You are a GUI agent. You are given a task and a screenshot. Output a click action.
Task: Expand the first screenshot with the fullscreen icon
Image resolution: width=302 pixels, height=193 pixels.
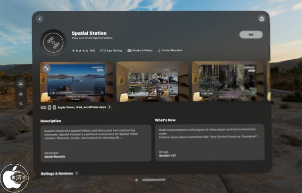(x=47, y=68)
